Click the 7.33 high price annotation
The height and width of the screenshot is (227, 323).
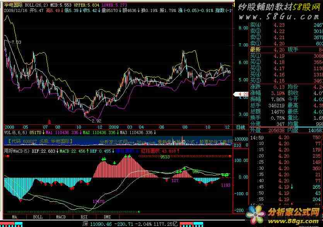click(x=17, y=42)
